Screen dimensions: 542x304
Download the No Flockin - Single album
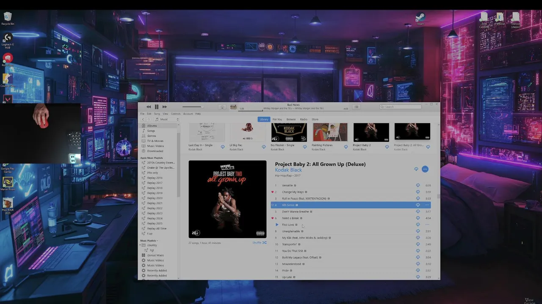point(304,147)
